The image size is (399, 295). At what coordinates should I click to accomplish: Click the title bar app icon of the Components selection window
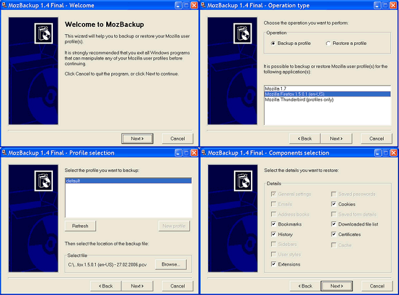tap(204, 153)
